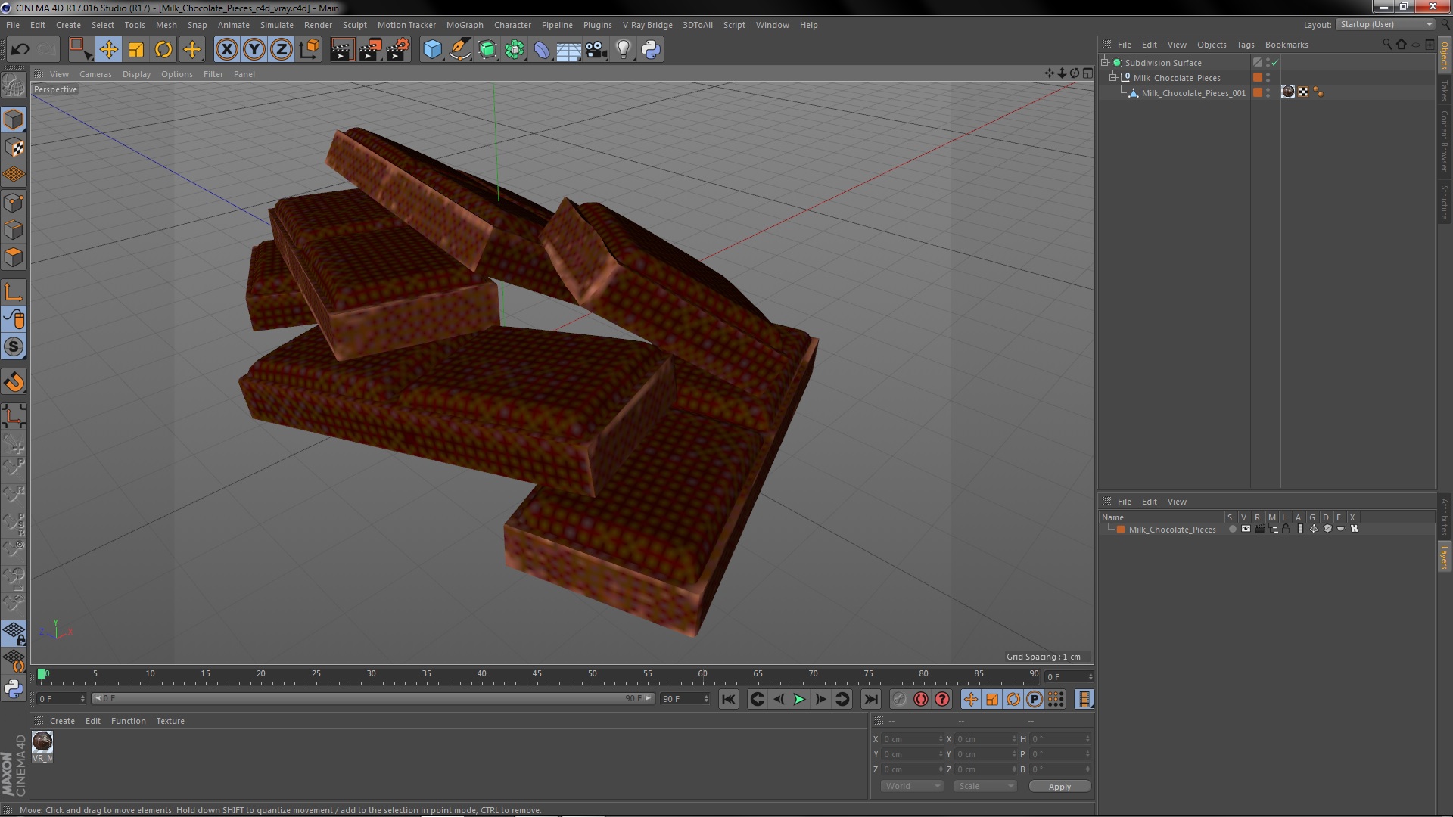Activate the Scale tool
Screen dimensions: 1453x817
pos(136,50)
